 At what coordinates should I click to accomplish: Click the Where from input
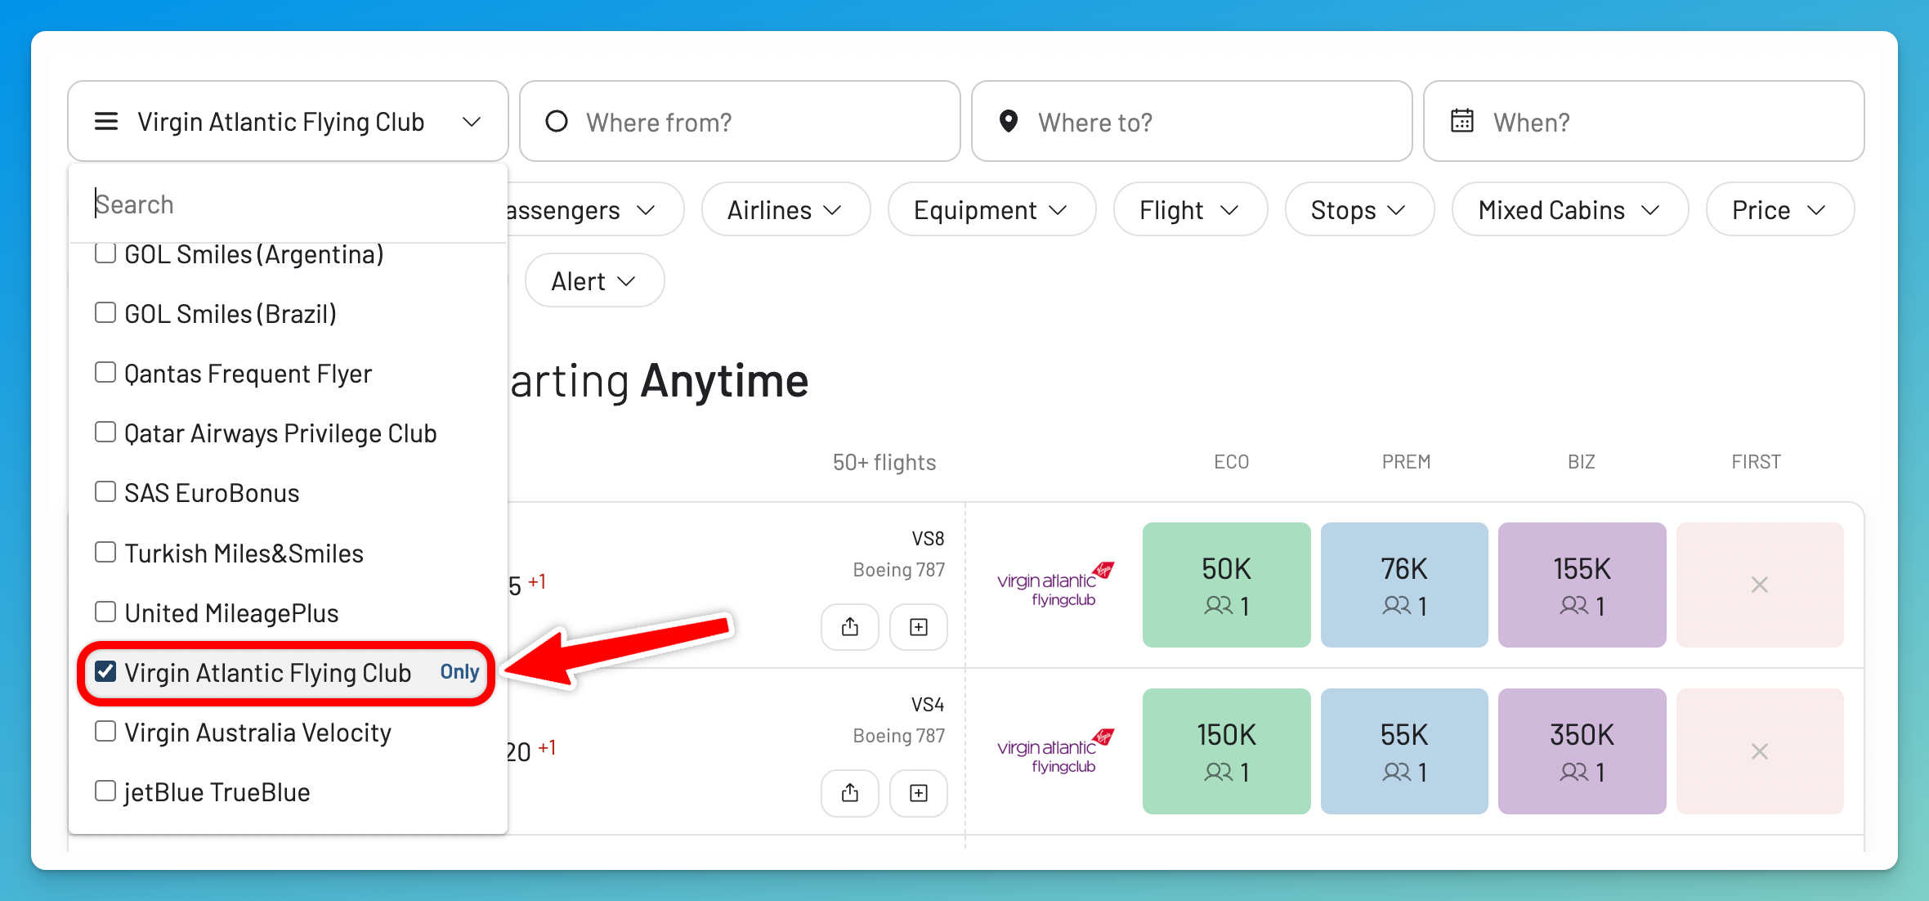pos(740,122)
